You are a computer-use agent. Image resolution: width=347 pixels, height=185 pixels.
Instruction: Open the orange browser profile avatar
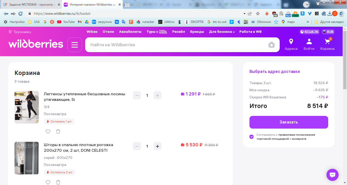335,13
